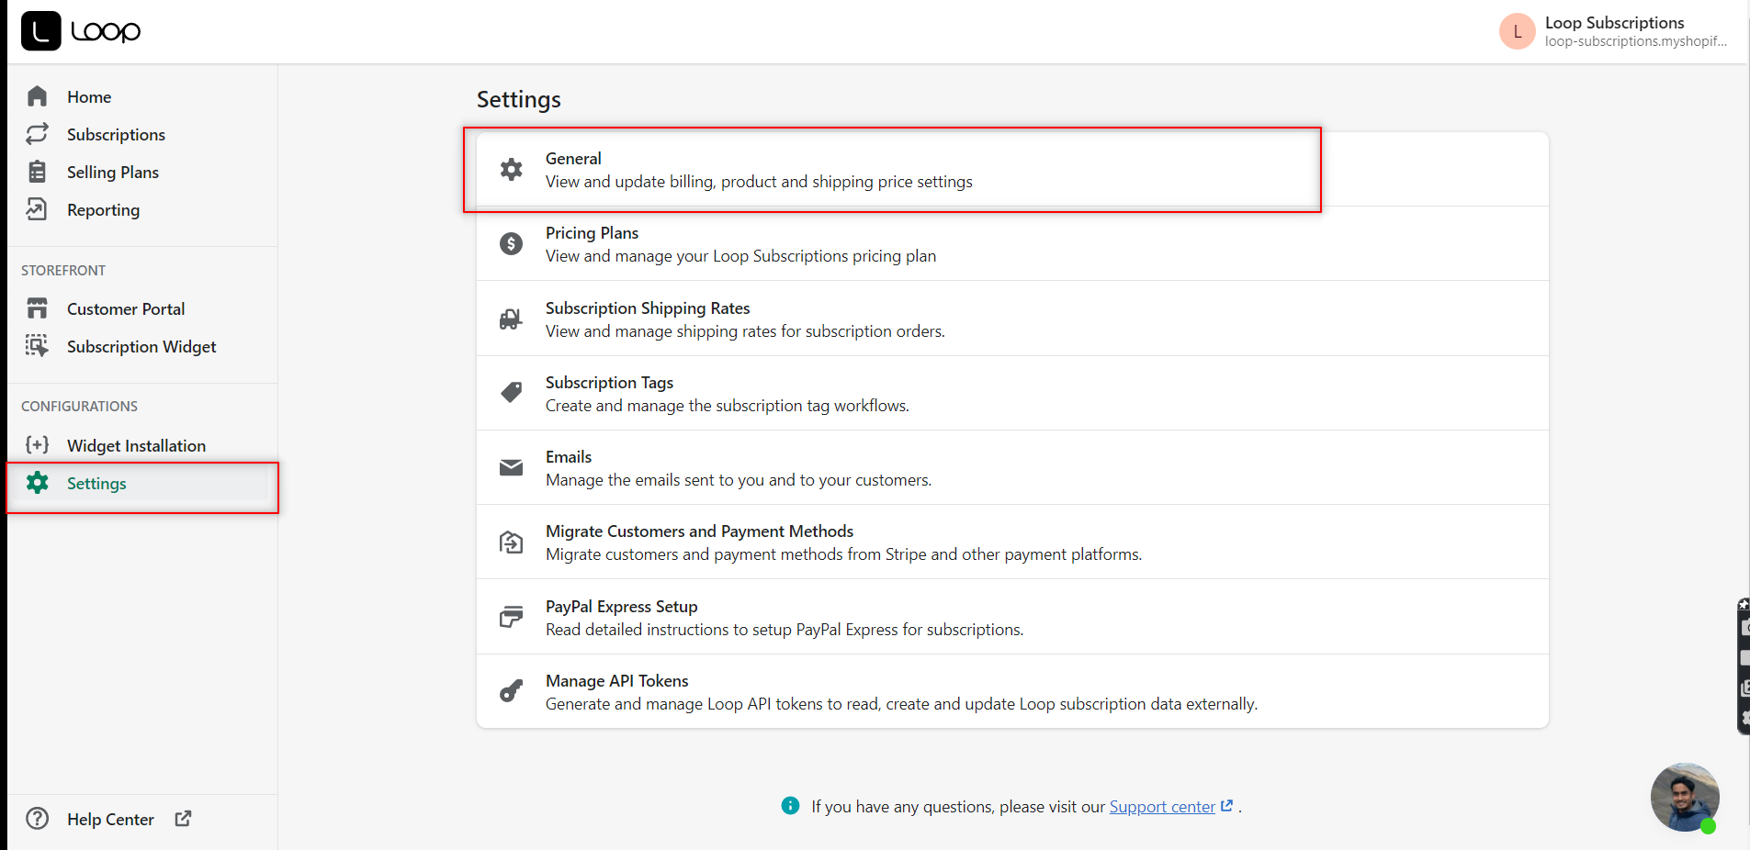1750x850 pixels.
Task: Open Subscription Widget in the sidebar
Action: (141, 346)
